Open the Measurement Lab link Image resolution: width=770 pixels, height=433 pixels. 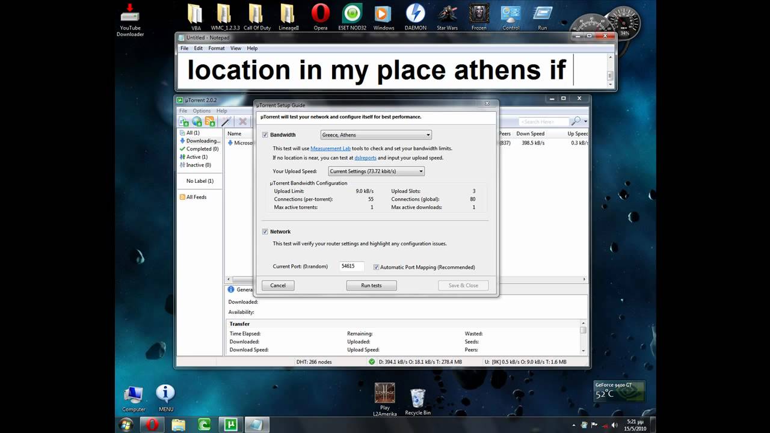point(330,149)
